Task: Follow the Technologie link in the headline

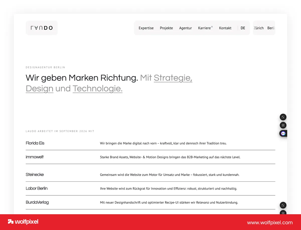Action: coord(98,88)
